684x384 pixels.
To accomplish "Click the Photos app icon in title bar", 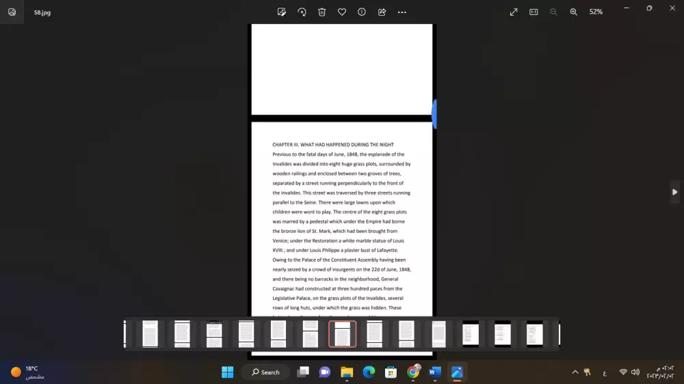I will [x=12, y=12].
